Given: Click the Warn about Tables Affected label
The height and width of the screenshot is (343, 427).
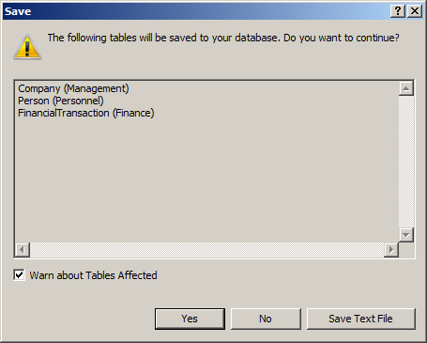Looking at the screenshot, I should [x=93, y=275].
